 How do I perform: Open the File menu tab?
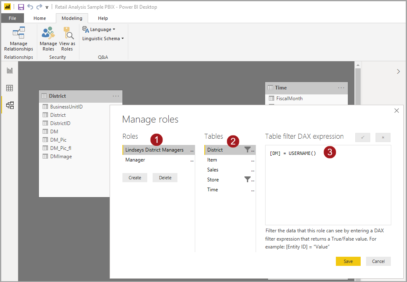coord(12,18)
